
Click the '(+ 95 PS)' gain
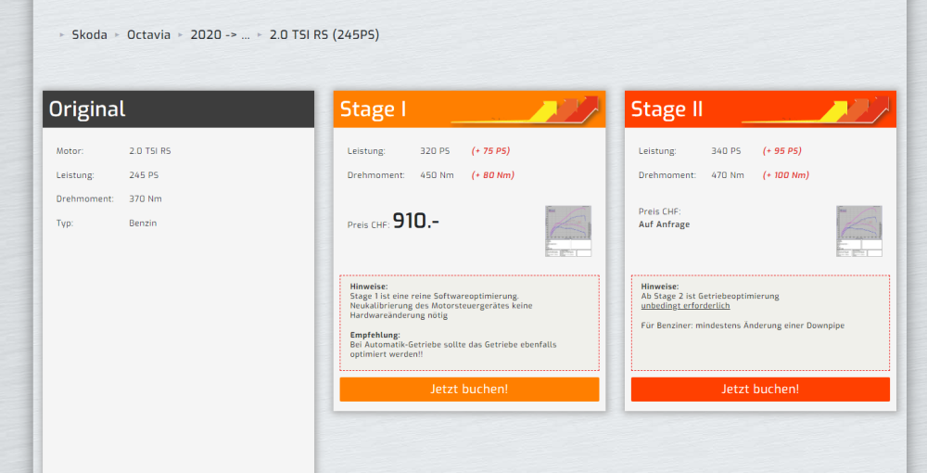tap(782, 151)
